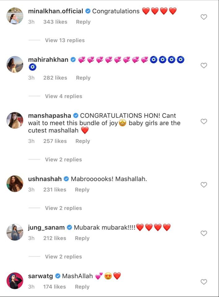Open minalkhan.official's profile picture
The height and width of the screenshot is (297, 219).
point(15,16)
